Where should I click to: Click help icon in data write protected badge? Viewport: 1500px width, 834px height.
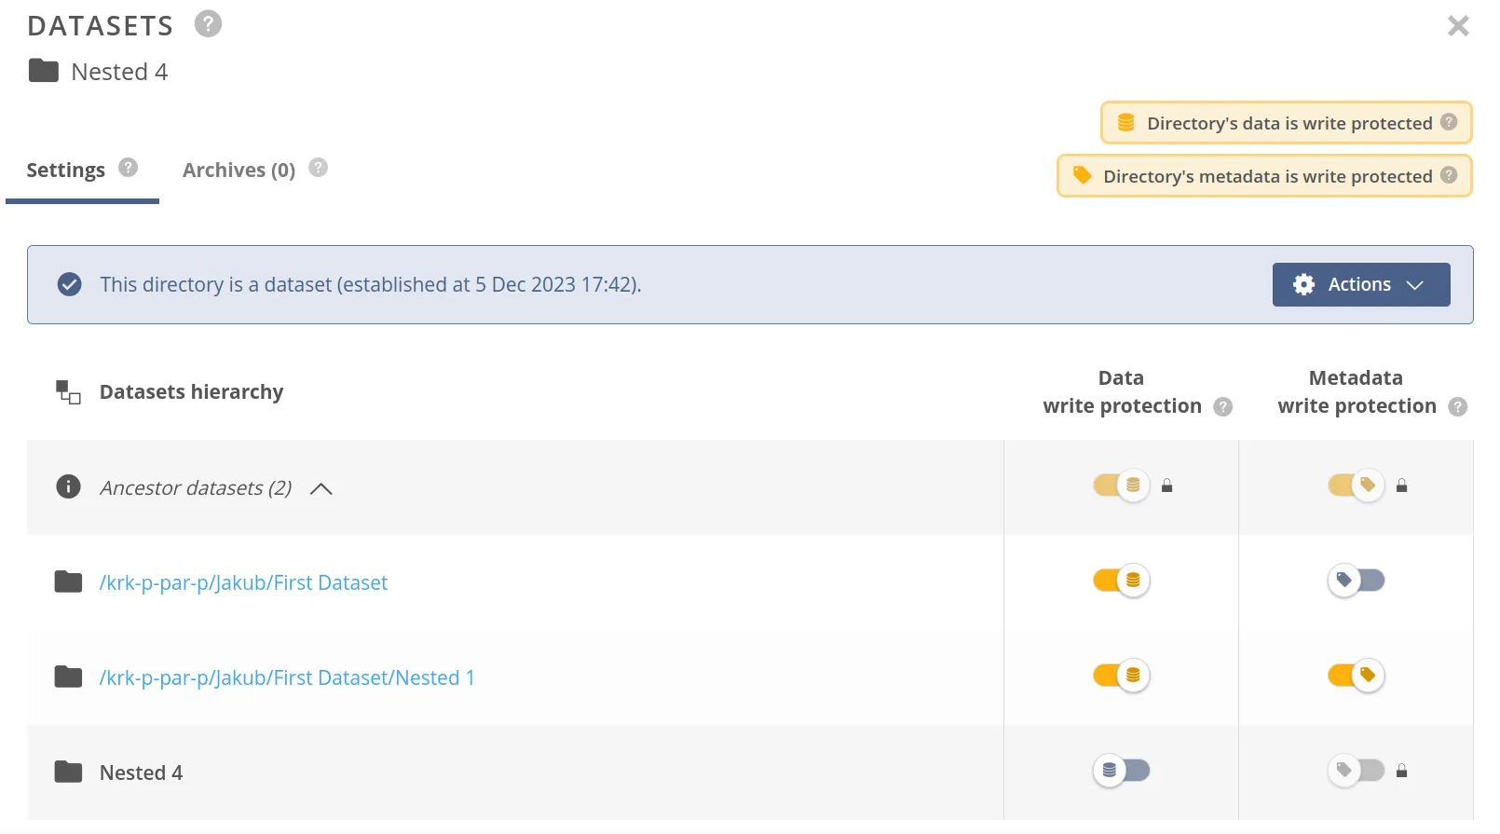tap(1449, 122)
